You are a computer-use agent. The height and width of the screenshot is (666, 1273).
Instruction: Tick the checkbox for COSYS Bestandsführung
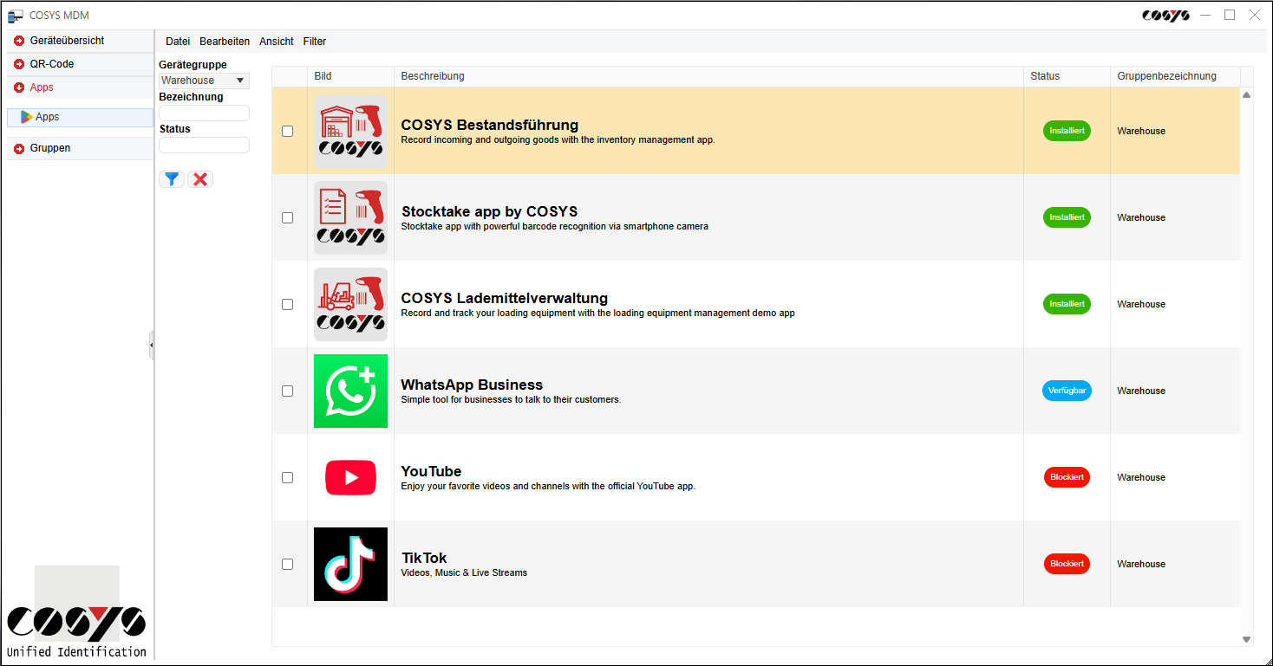(x=288, y=131)
